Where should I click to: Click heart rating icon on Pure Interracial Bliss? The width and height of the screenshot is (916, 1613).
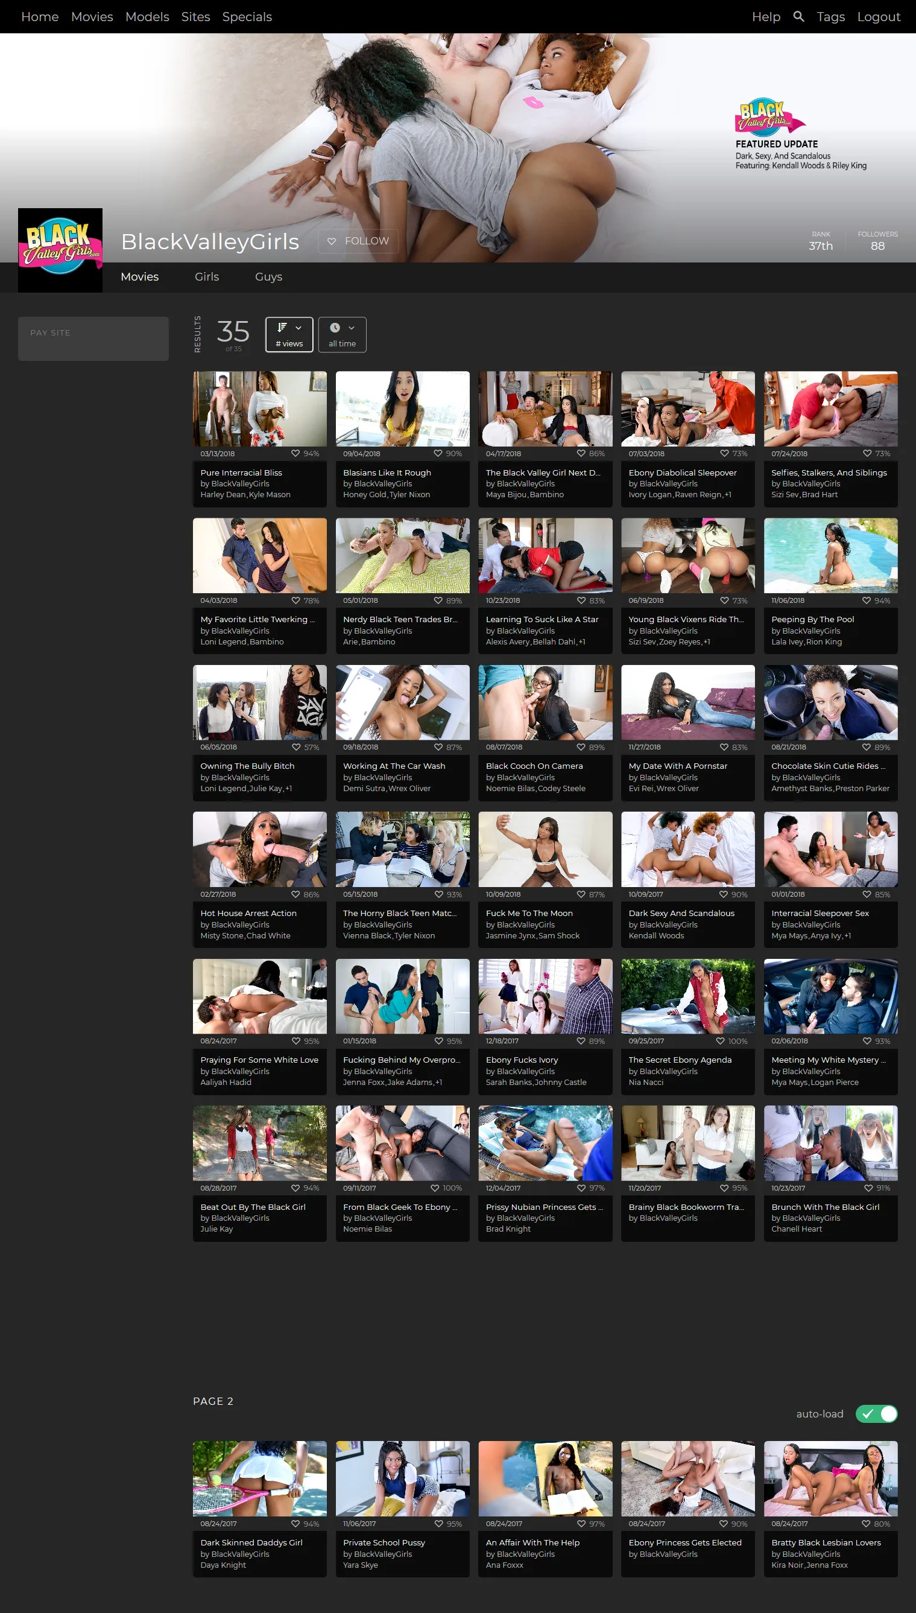(x=295, y=453)
